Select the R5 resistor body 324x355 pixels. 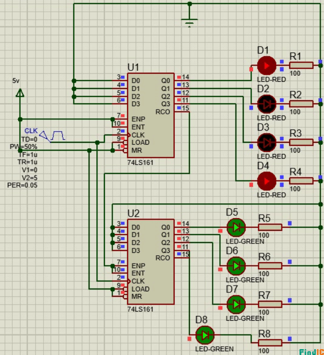pyautogui.click(x=270, y=227)
